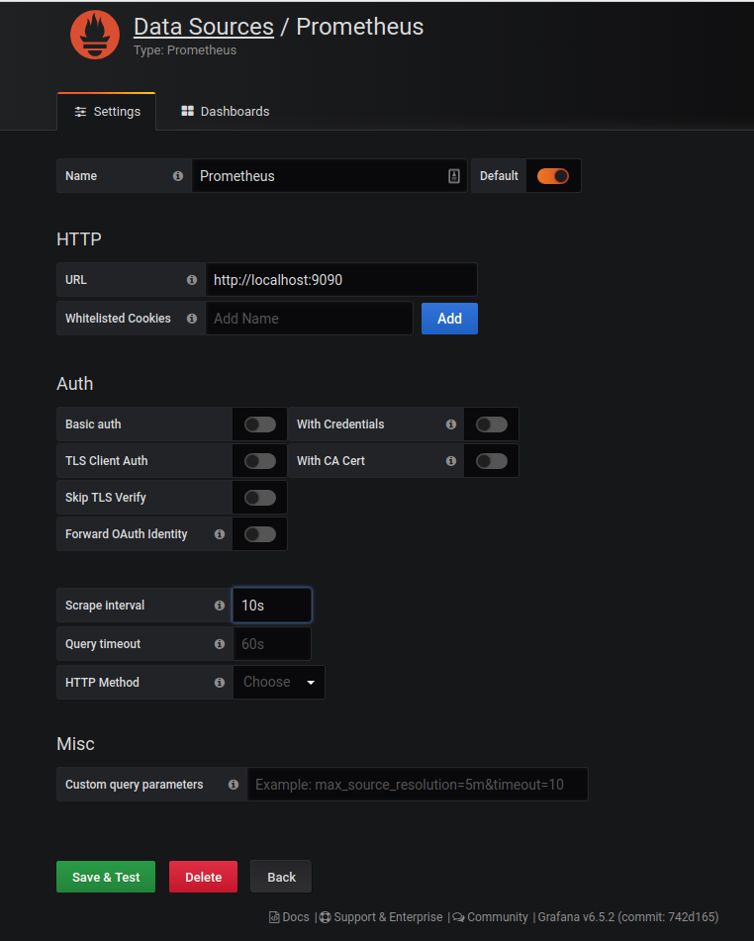Screen dimensions: 754x941
Task: Click the Forward OAuth Identity info icon
Action: coord(220,534)
